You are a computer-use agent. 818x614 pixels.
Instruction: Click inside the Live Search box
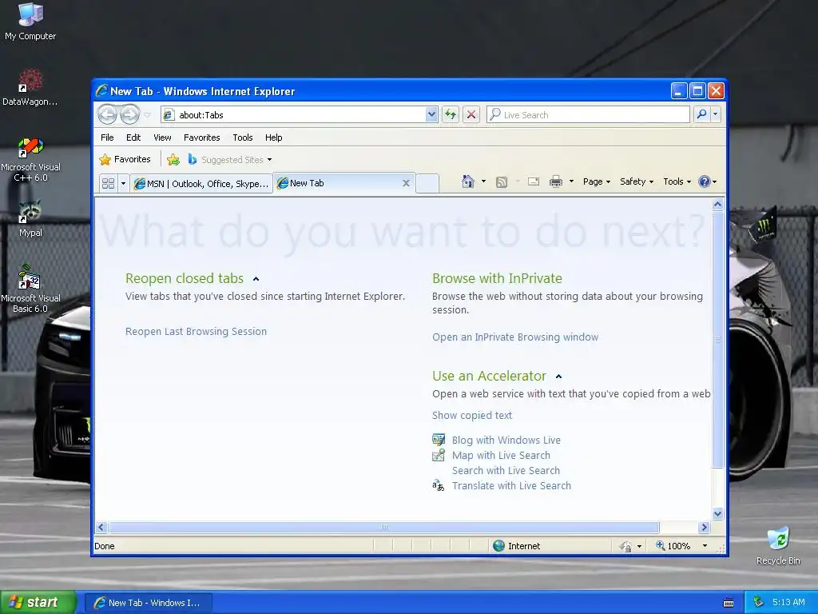coord(588,115)
